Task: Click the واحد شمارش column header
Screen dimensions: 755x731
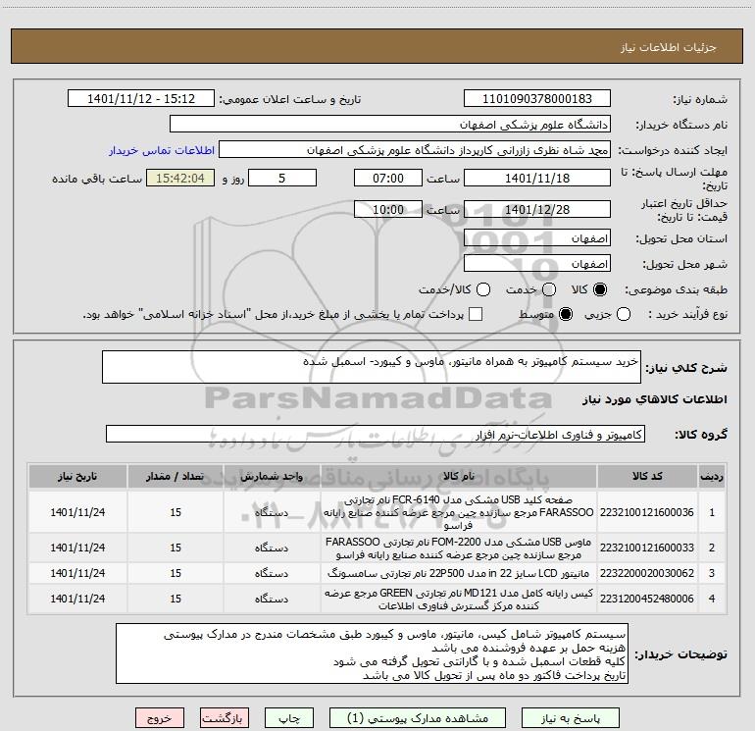Action: (272, 477)
